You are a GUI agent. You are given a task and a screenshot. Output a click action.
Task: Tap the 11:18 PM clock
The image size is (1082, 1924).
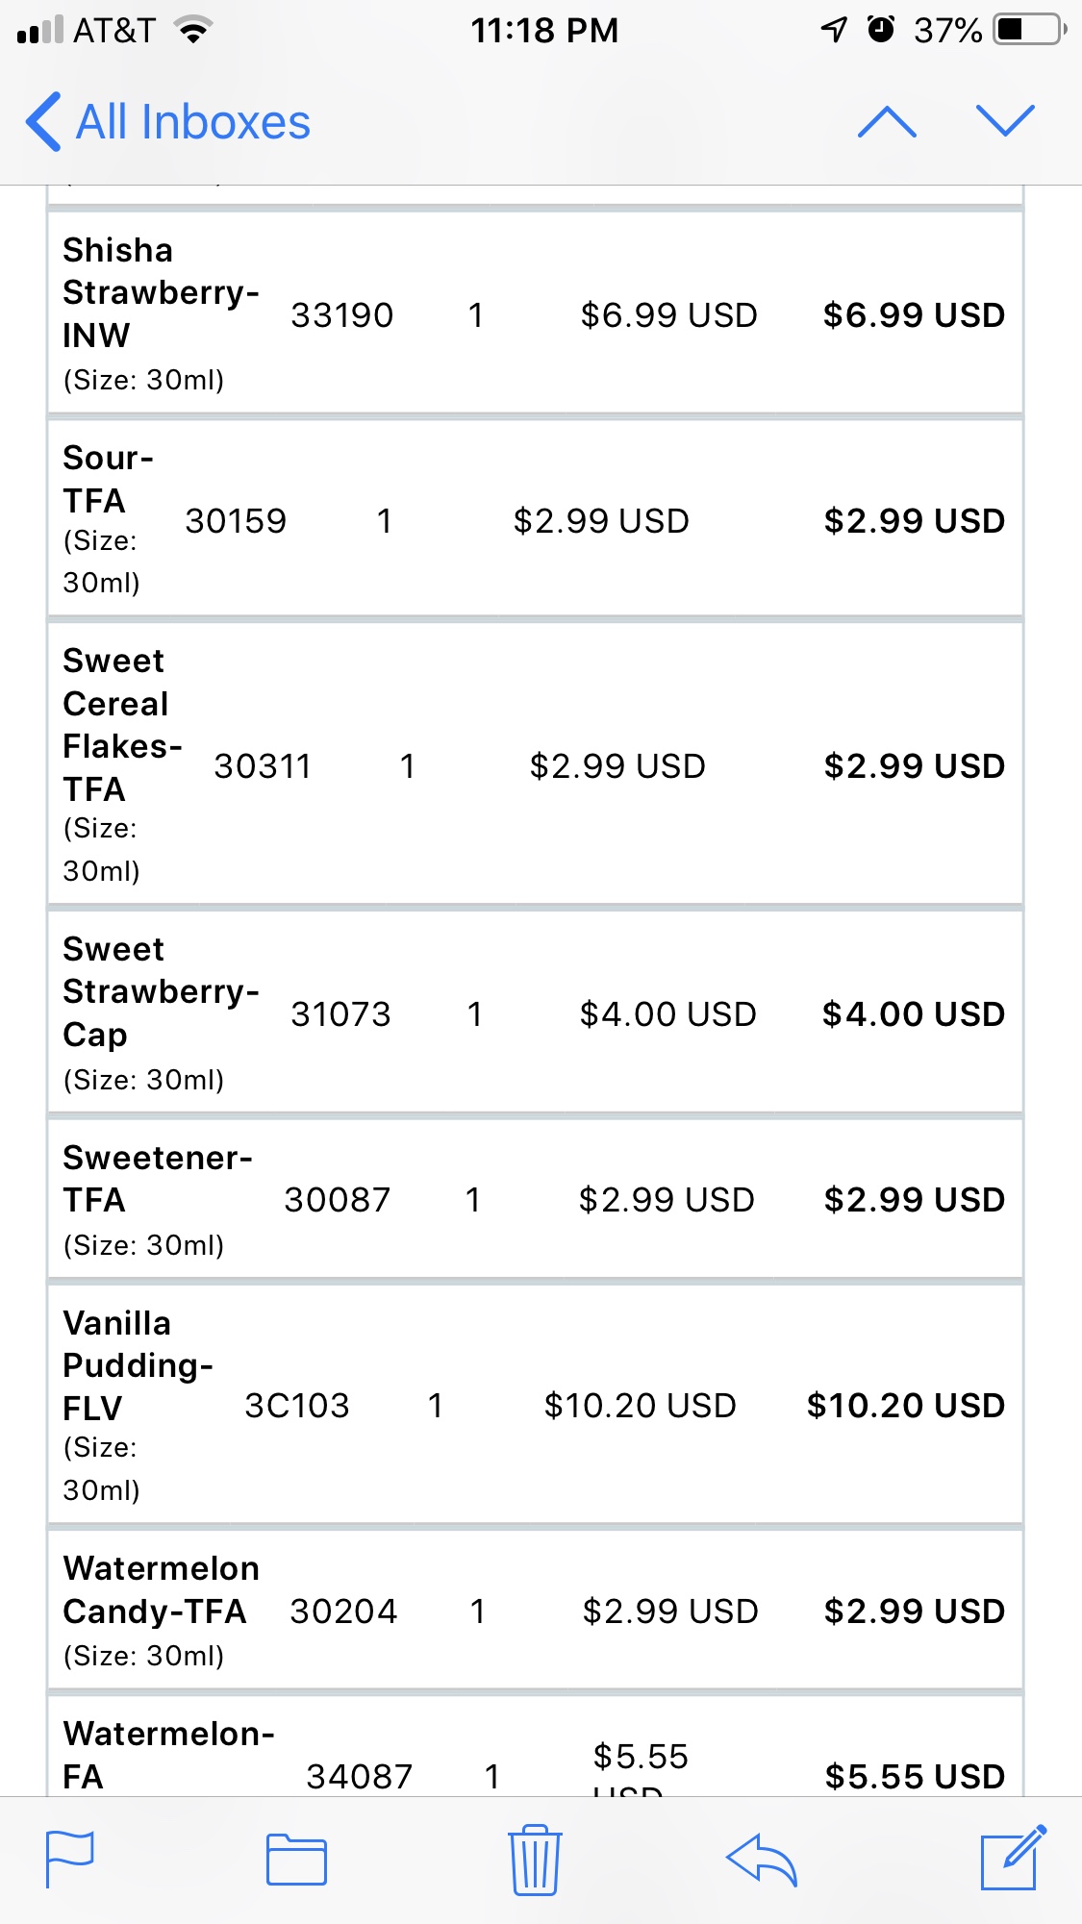pyautogui.click(x=543, y=30)
